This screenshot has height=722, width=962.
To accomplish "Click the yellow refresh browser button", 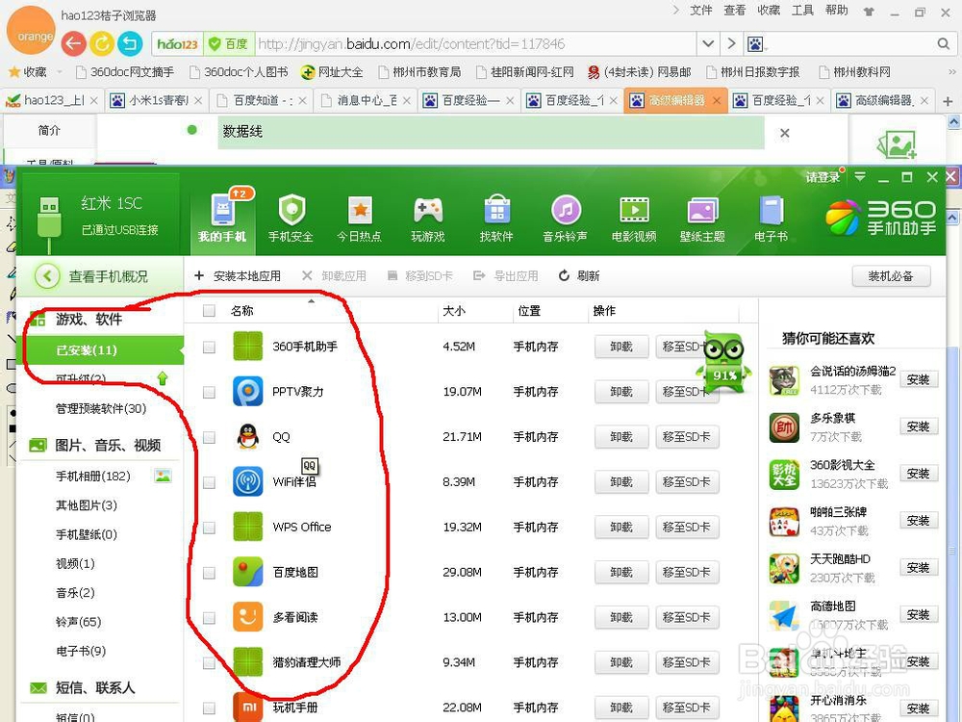I will click(102, 43).
